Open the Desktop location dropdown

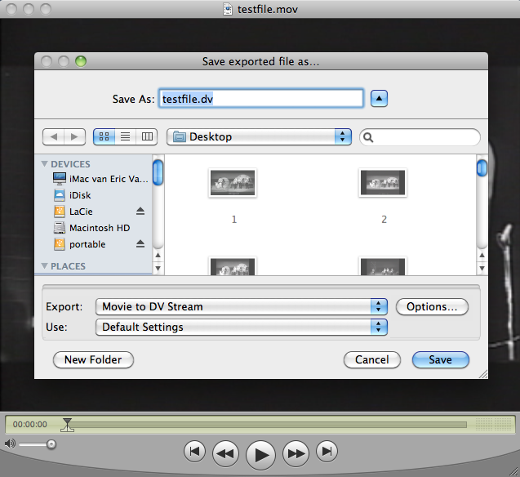coord(259,136)
